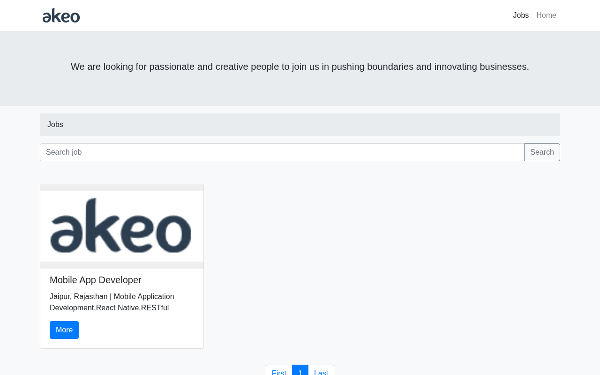
Task: Select page 1 in pagination
Action: (x=300, y=371)
